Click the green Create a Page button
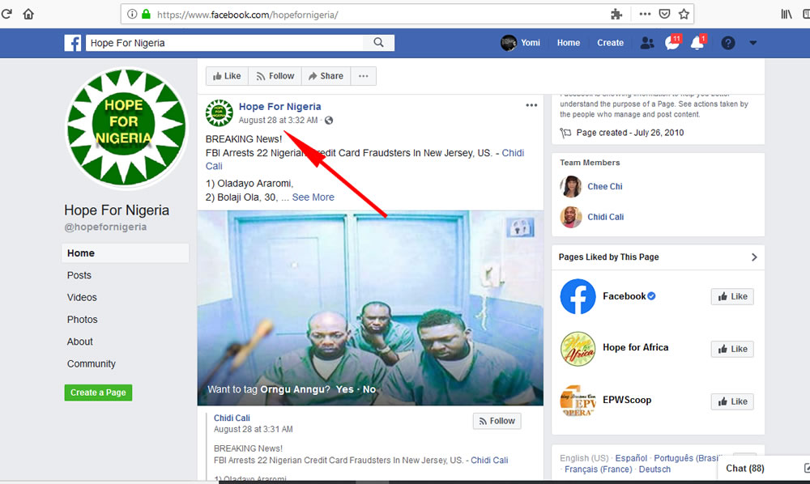Viewport: 810px width, 484px height. pos(98,393)
